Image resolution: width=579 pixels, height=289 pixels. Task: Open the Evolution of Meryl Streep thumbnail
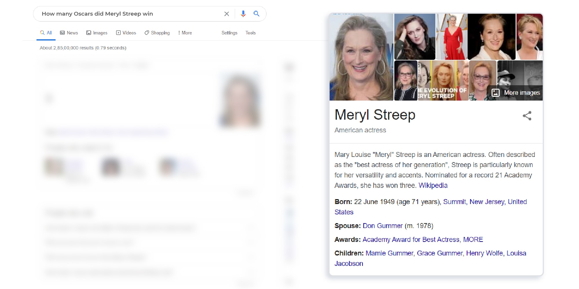443,81
